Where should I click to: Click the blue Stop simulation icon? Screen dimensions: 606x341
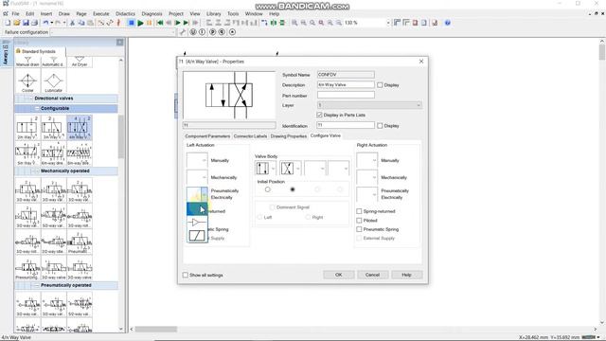click(131, 23)
